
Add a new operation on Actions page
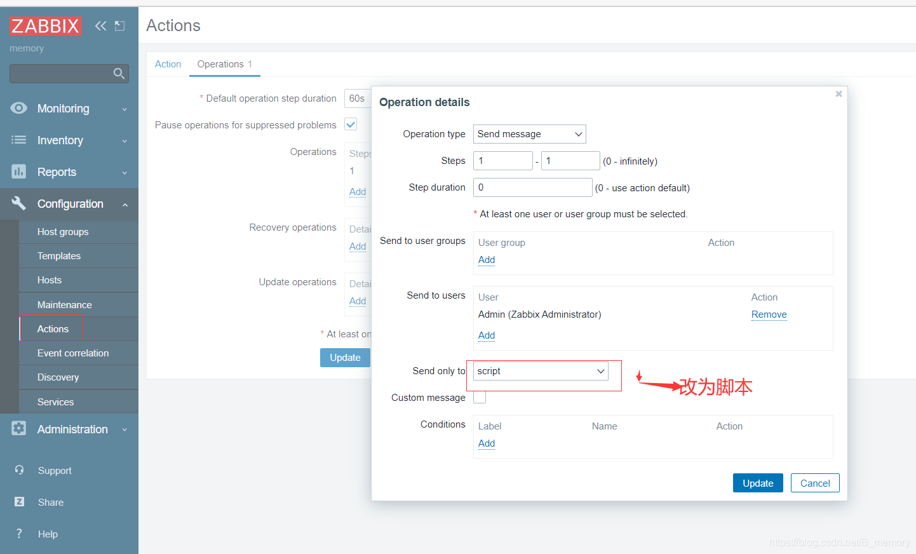tap(358, 192)
